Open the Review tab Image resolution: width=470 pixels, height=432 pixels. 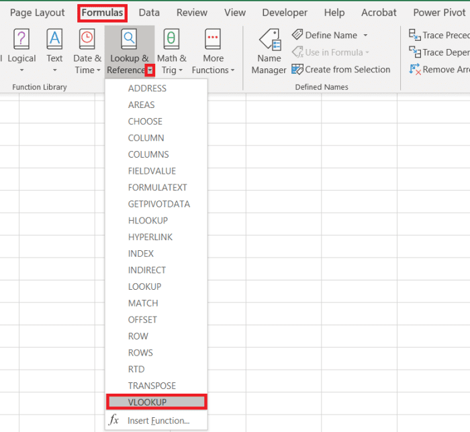tap(192, 13)
